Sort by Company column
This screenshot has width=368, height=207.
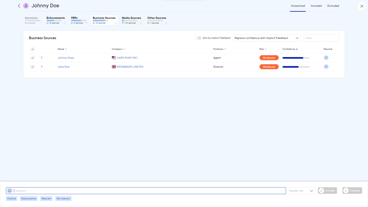[124, 49]
